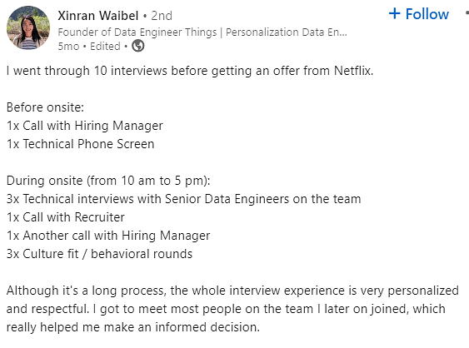Screen dimensions: 469x348
Task: Open Xinran Waibel's profile photo
Action: [x=28, y=27]
